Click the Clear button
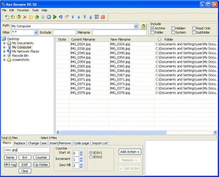 point(25,171)
